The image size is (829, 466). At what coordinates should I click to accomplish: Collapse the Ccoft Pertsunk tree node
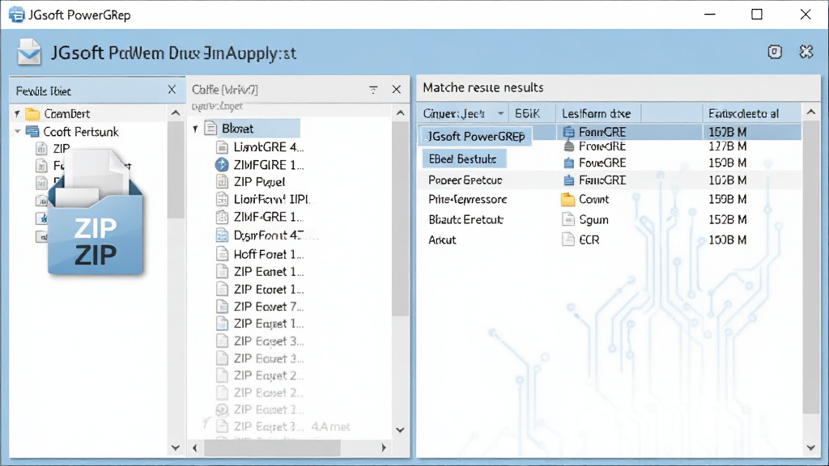pyautogui.click(x=18, y=132)
